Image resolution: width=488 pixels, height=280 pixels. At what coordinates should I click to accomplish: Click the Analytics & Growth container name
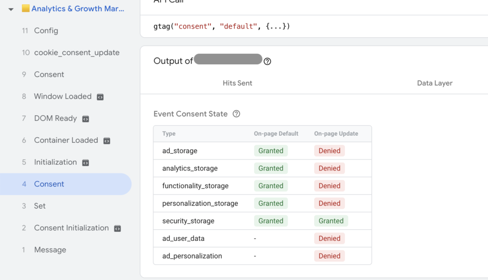78,9
